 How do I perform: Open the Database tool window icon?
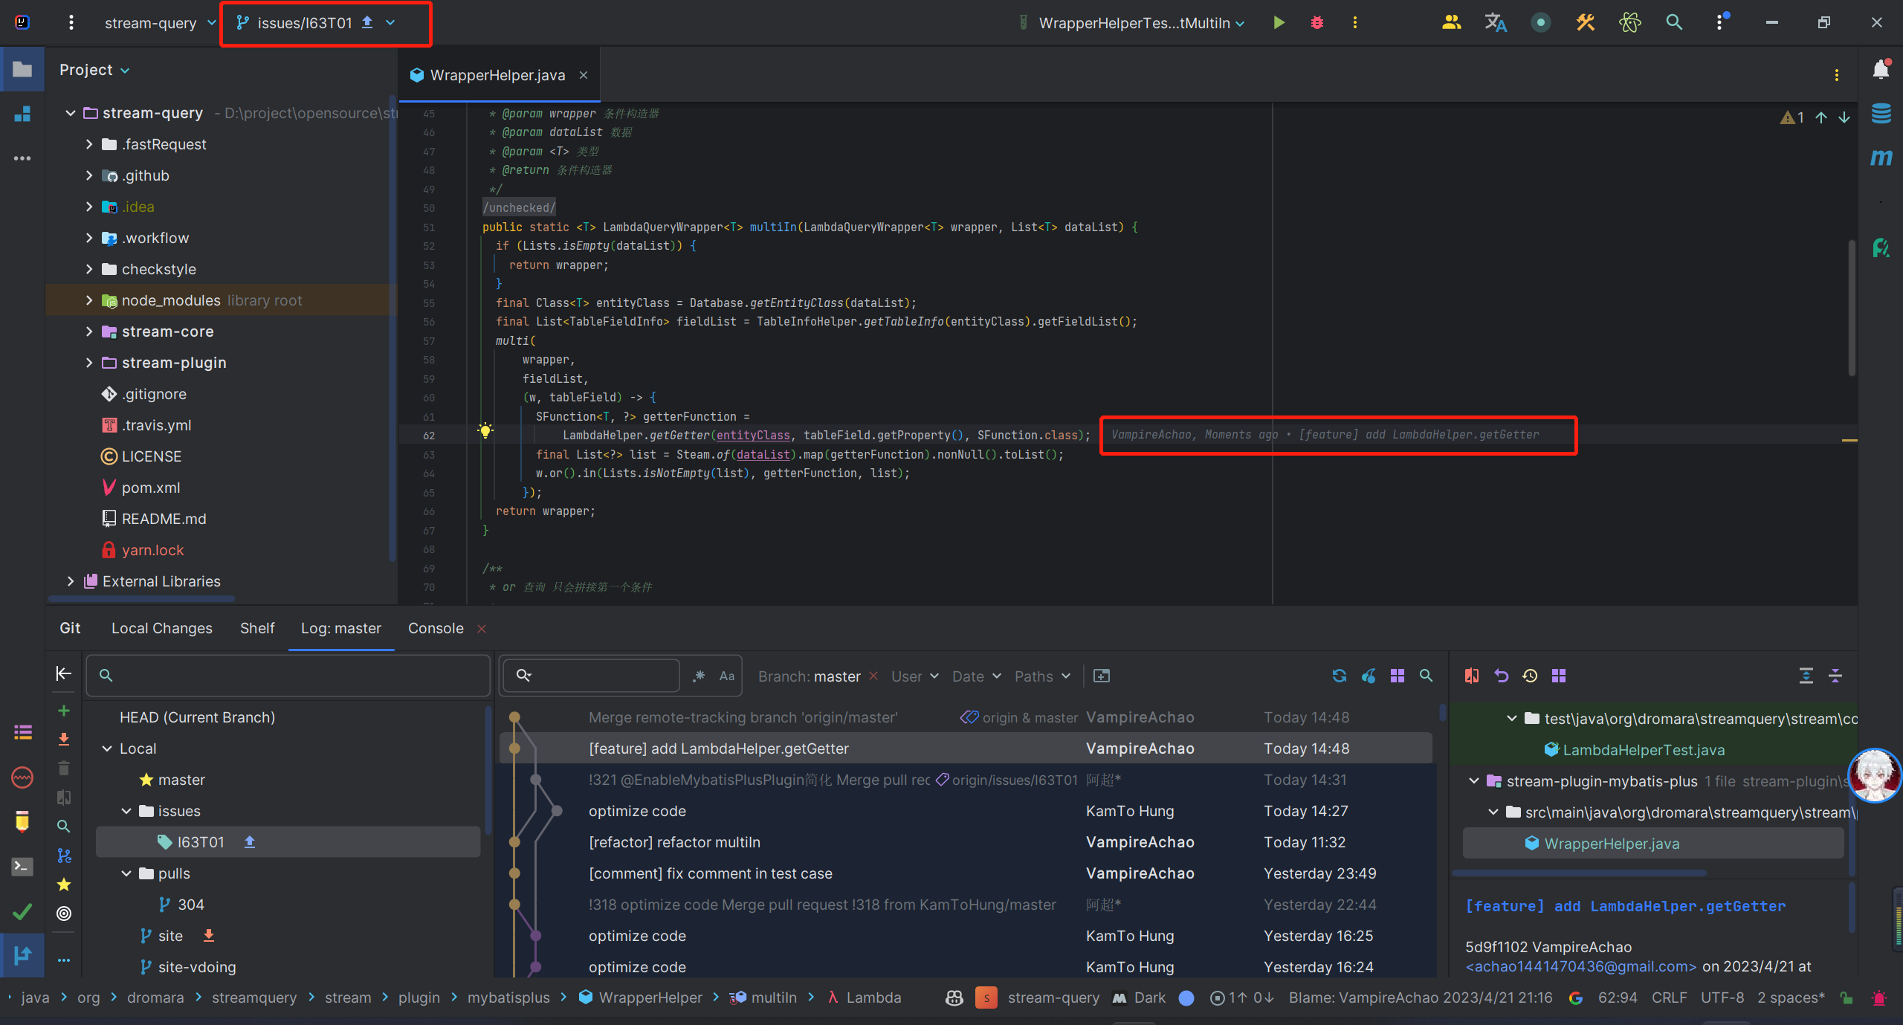[x=1881, y=114]
